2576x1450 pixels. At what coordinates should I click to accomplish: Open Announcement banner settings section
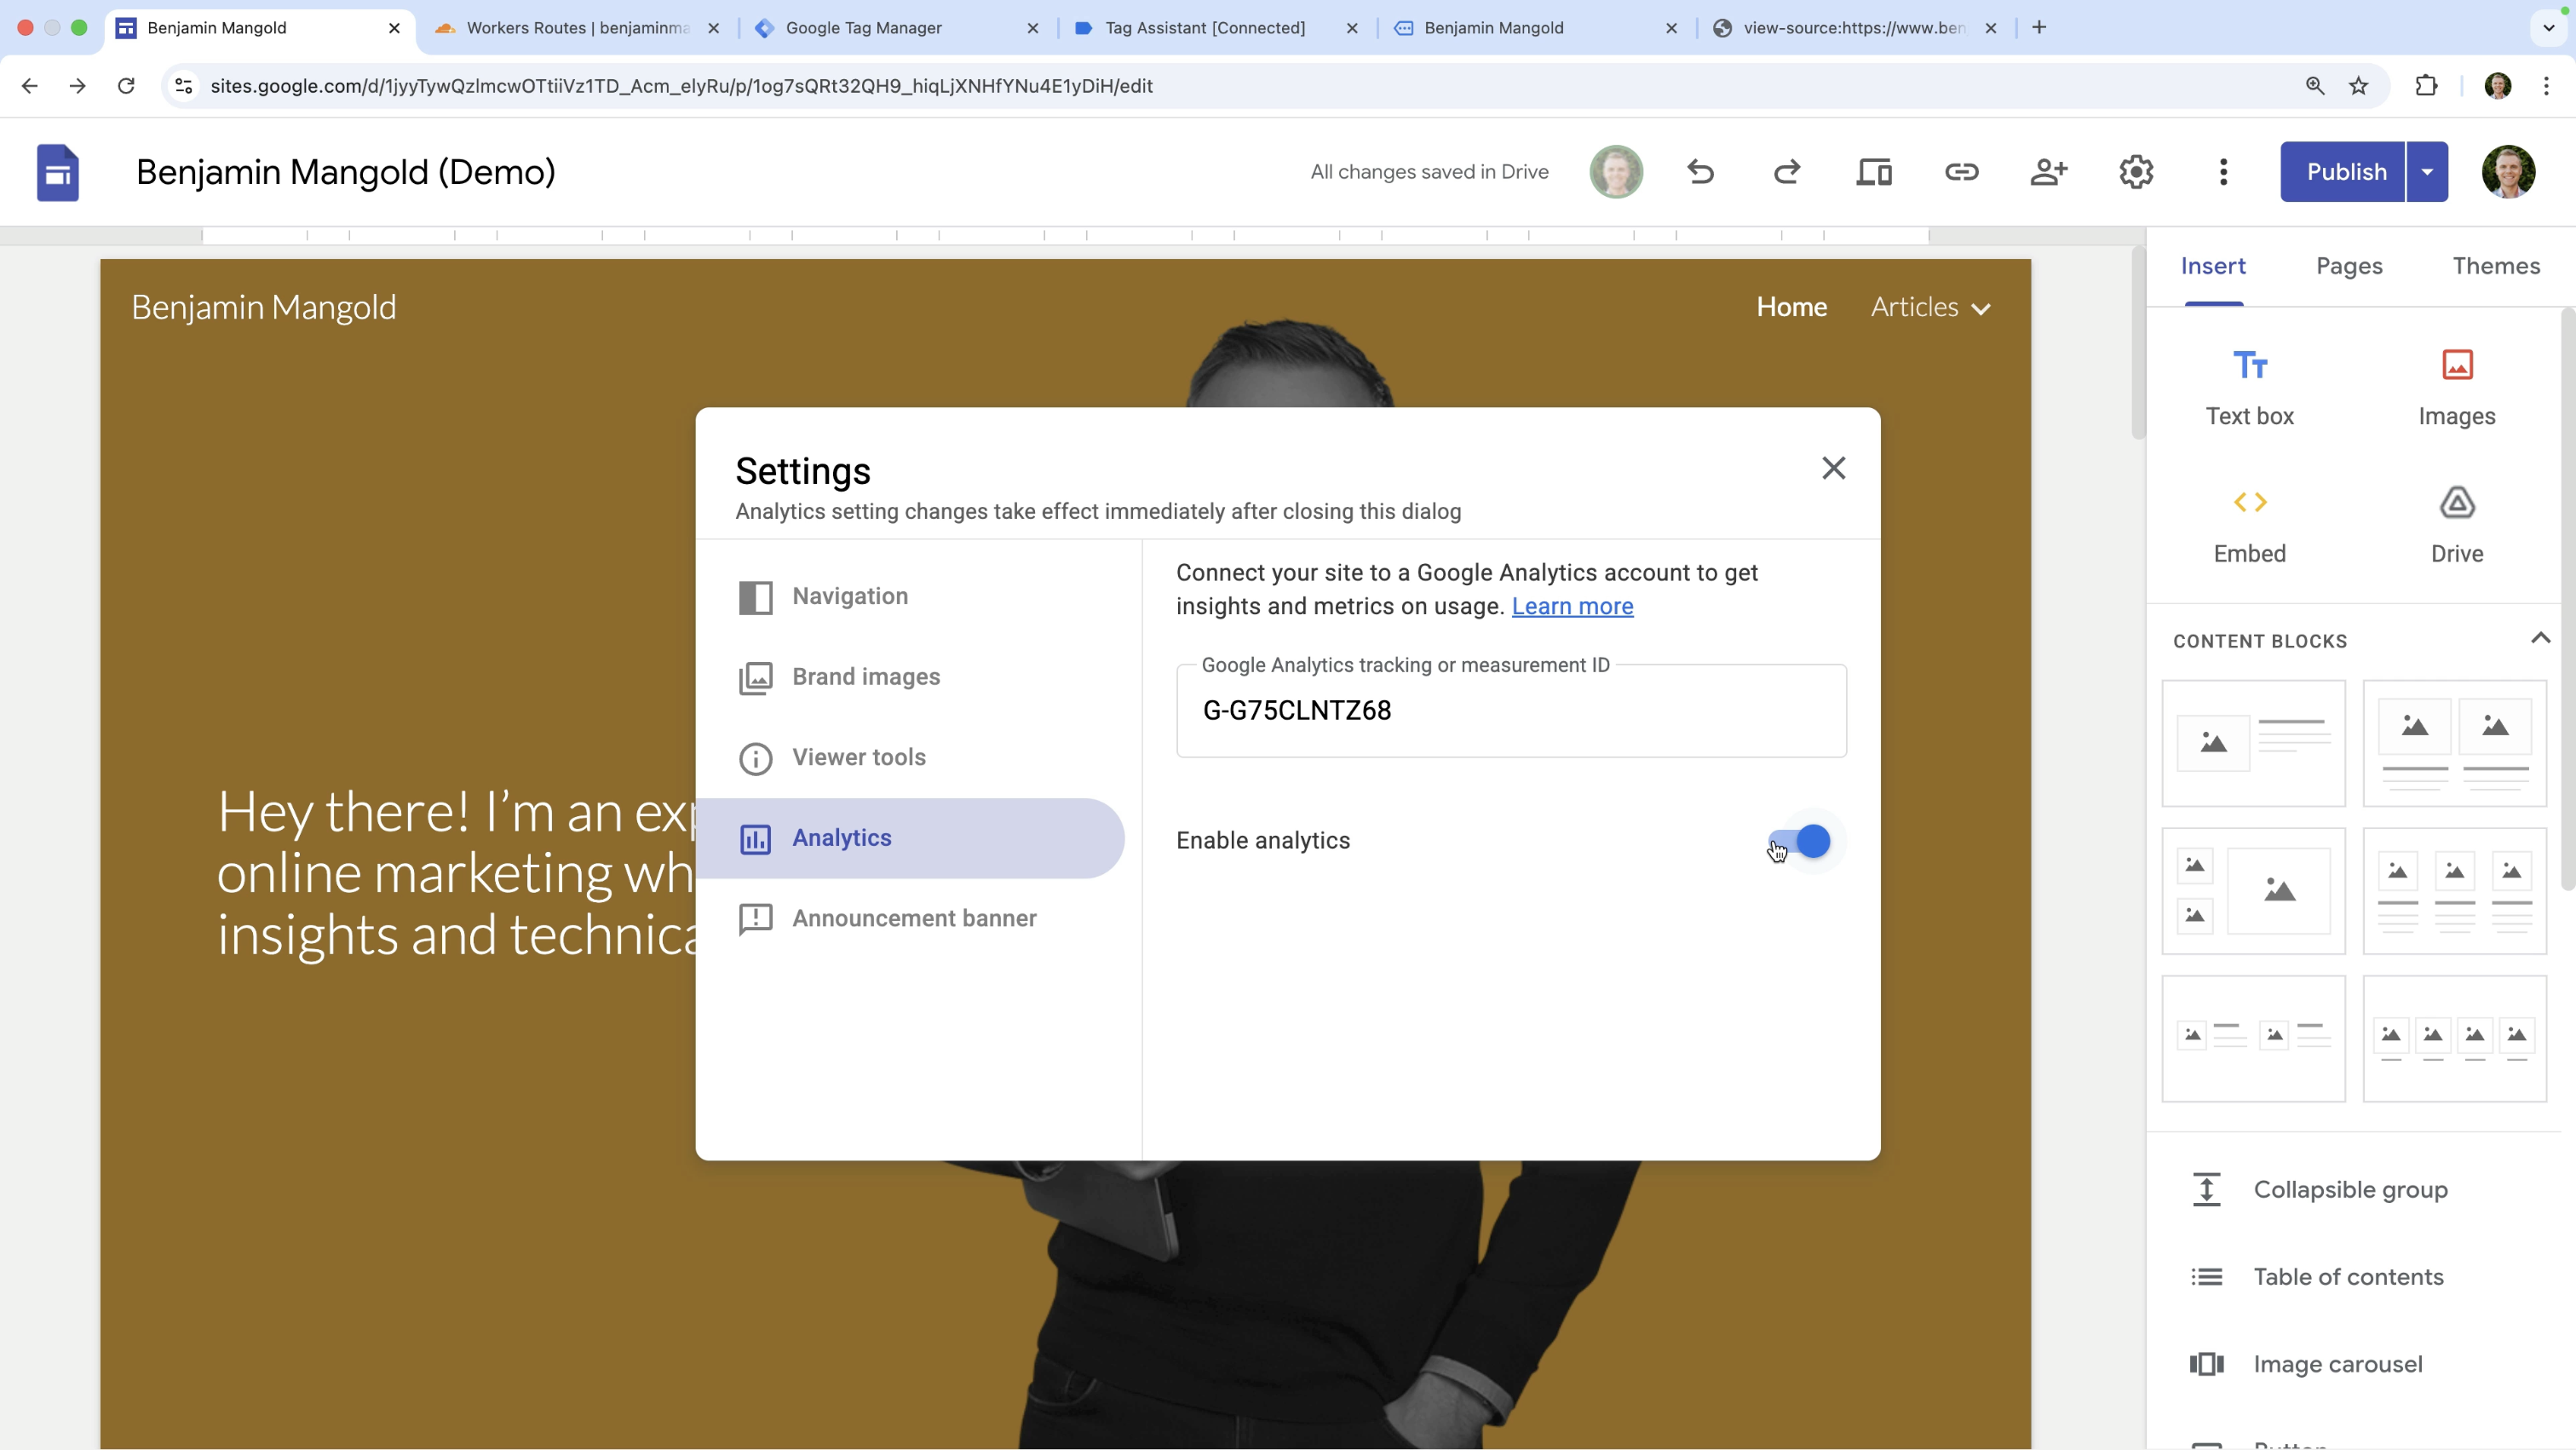coord(910,919)
